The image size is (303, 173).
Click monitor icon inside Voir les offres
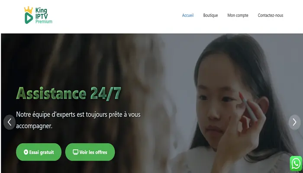pyautogui.click(x=76, y=152)
